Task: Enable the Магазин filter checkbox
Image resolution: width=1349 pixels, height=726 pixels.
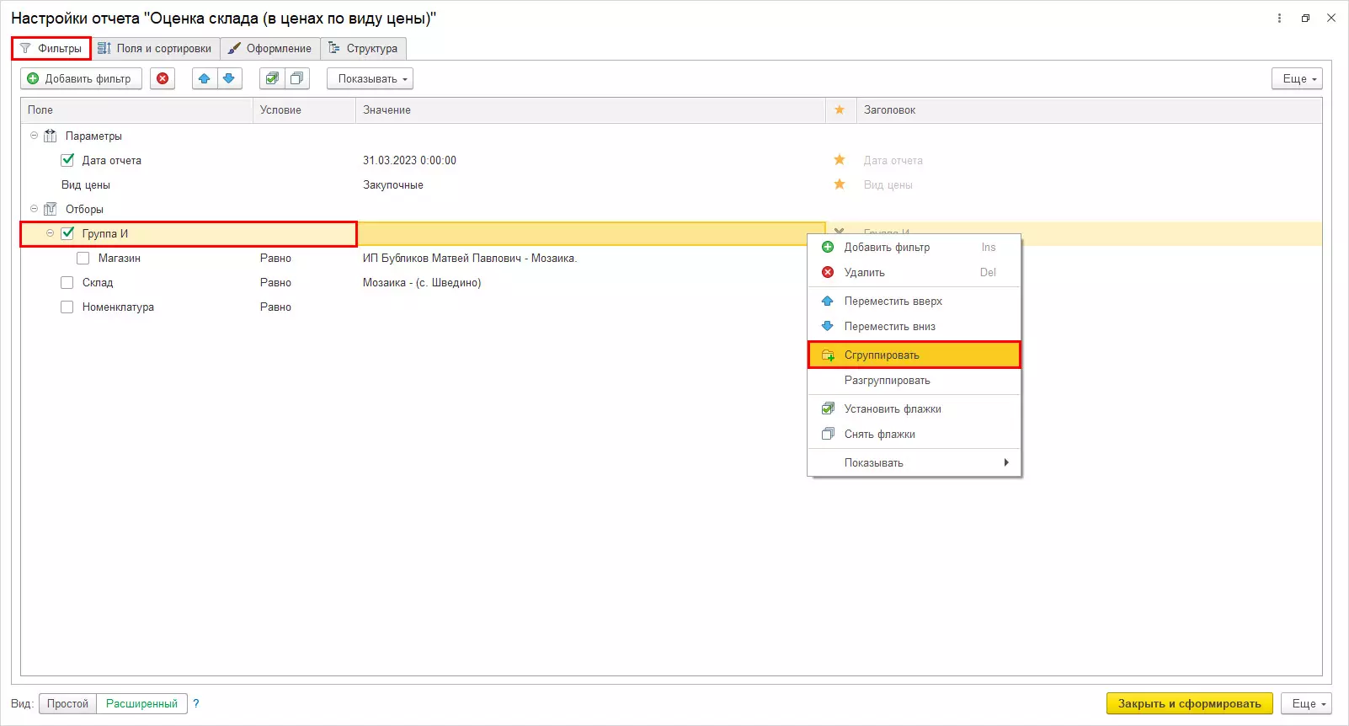Action: (x=83, y=259)
